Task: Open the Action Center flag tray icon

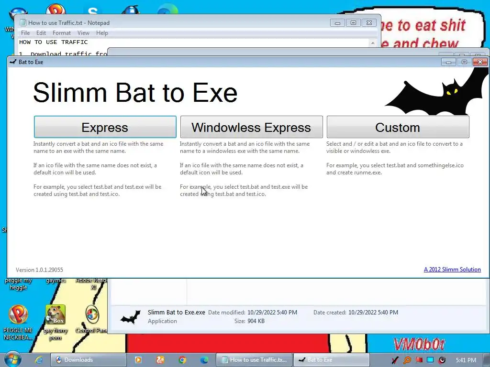Action: (419, 360)
